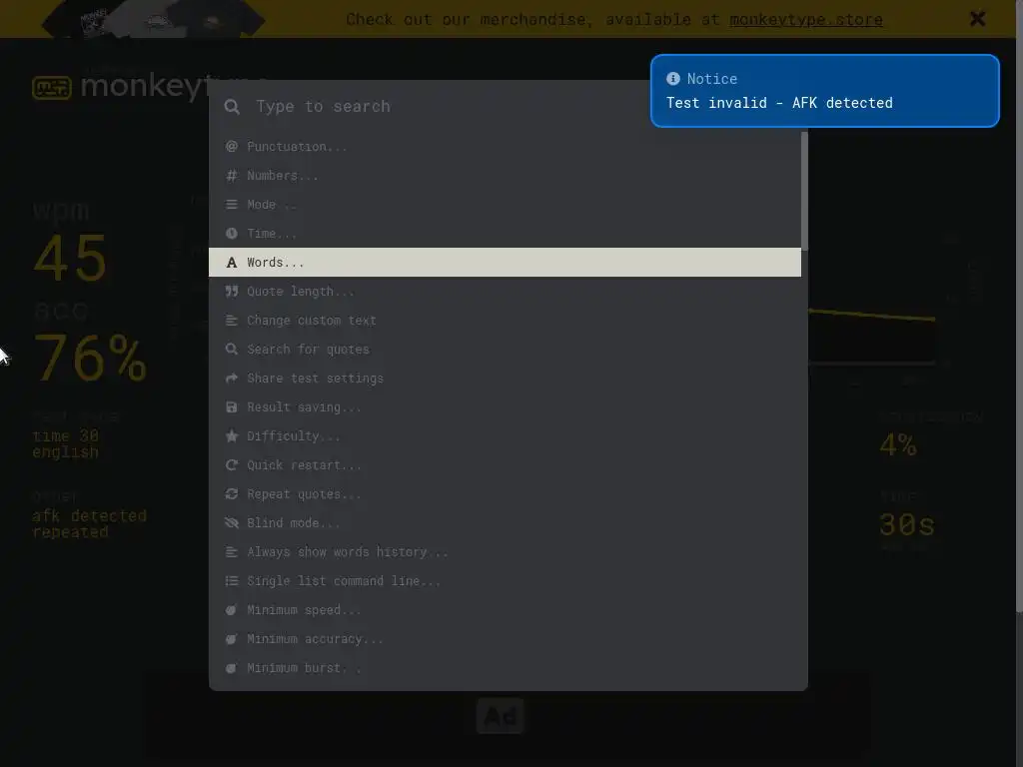This screenshot has width=1023, height=767.
Task: Click the redo icon beside Quick restart
Action: [232, 465]
